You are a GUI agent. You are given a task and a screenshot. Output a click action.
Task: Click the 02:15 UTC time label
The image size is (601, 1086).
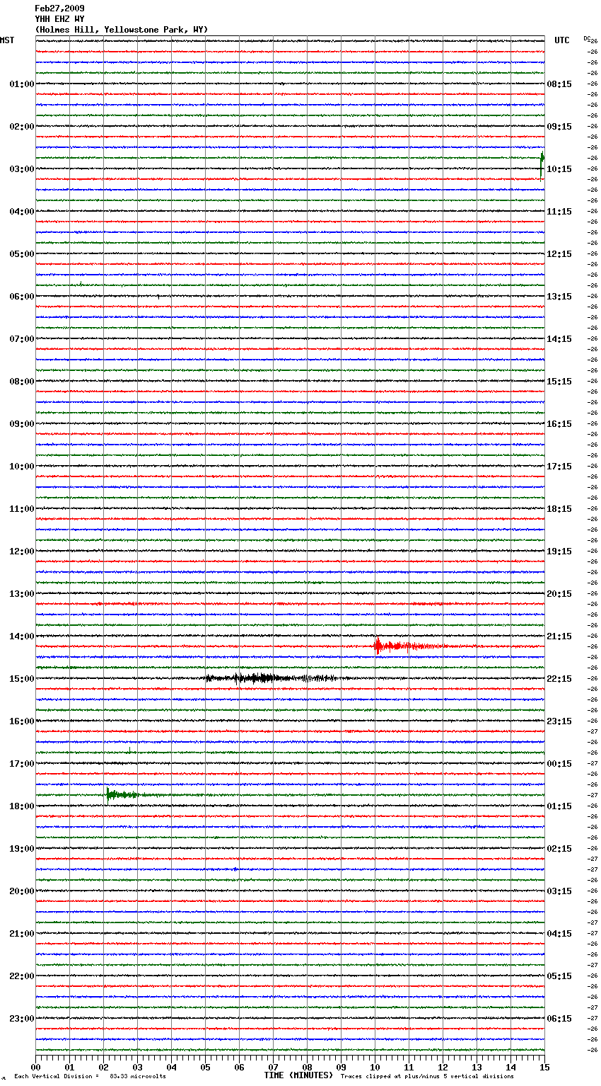(x=559, y=849)
